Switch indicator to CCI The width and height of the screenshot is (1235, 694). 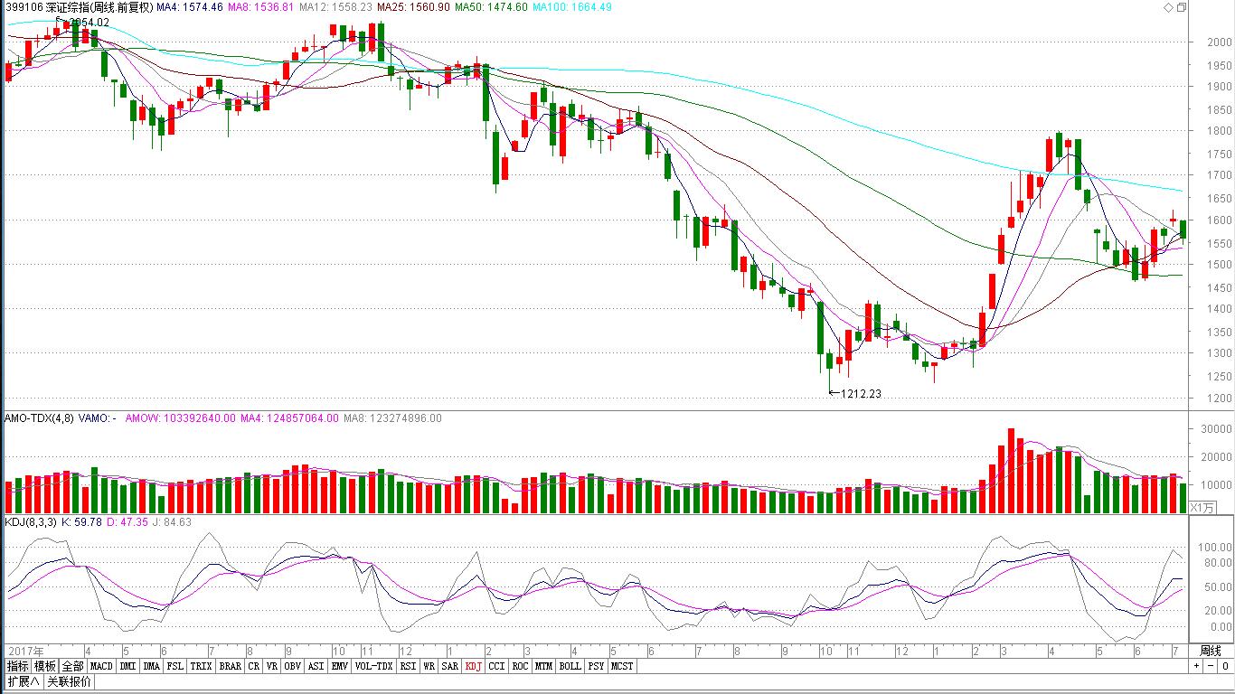[496, 666]
